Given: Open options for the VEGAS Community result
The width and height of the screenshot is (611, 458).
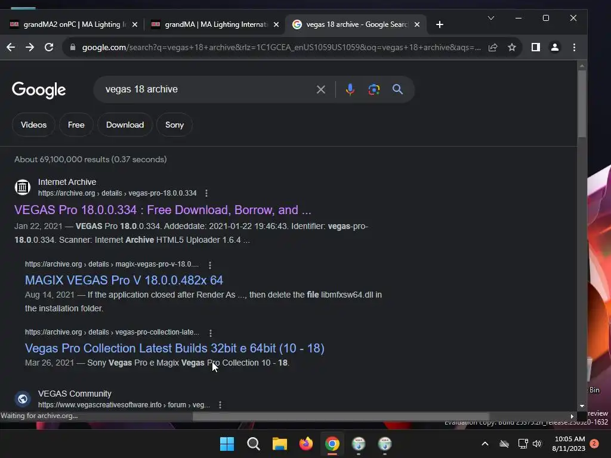Looking at the screenshot, I should [x=220, y=405].
